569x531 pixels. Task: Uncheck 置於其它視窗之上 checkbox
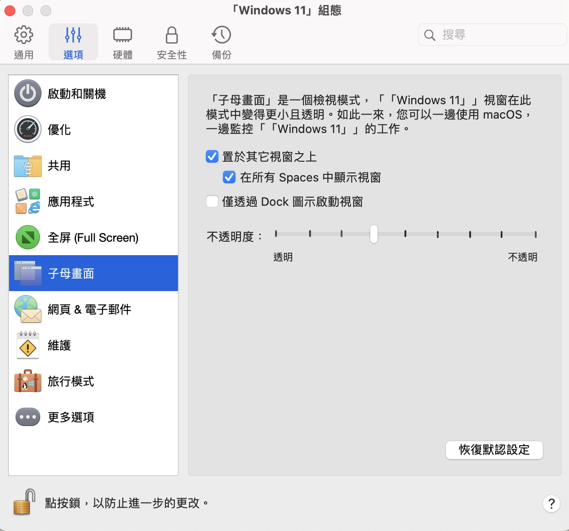coord(212,156)
